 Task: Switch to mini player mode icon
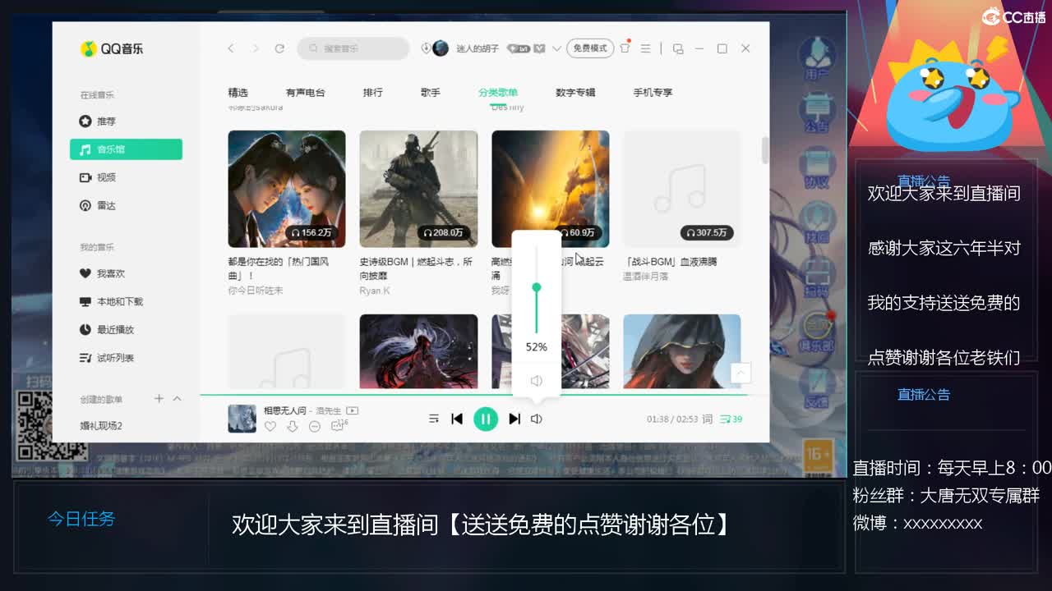678,49
